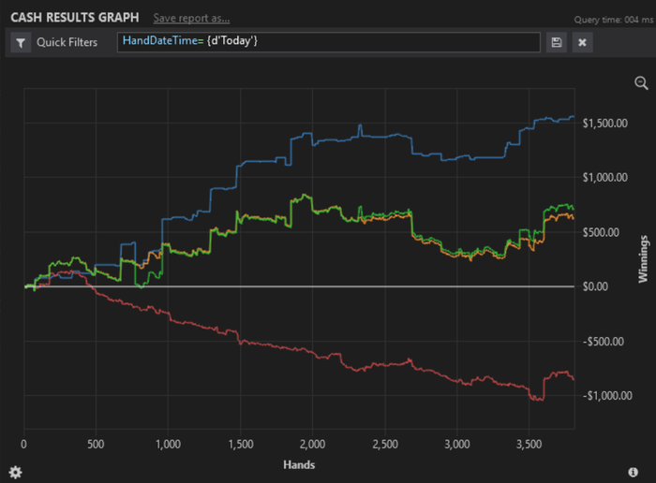This screenshot has height=483, width=656.
Task: Open the 'Save report as...' link
Action: click(x=191, y=19)
